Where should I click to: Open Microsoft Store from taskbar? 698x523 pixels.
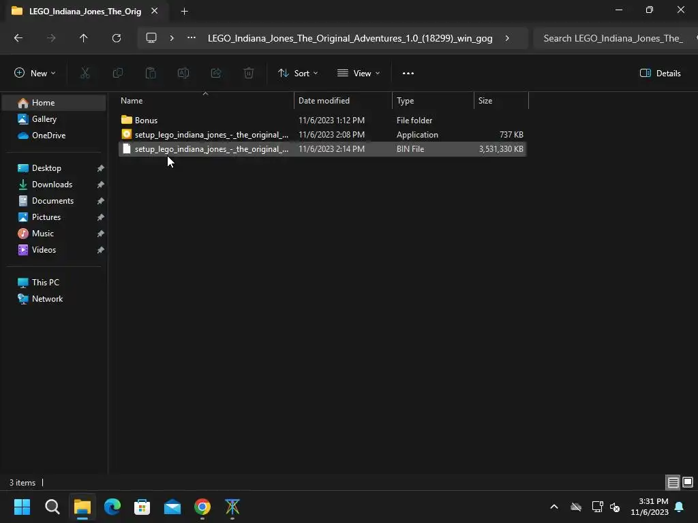pyautogui.click(x=142, y=507)
